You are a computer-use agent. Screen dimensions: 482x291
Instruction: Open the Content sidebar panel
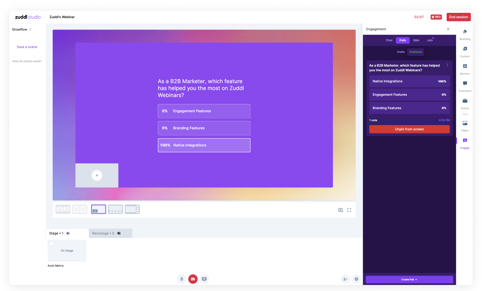465,51
